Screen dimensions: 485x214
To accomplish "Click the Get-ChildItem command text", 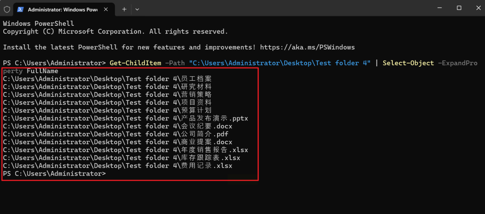I will pyautogui.click(x=135, y=63).
